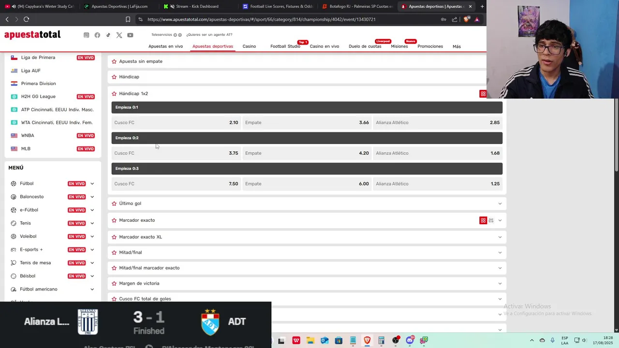Open Discord from Windows taskbar
Screen dimensions: 619x348
(x=410, y=340)
